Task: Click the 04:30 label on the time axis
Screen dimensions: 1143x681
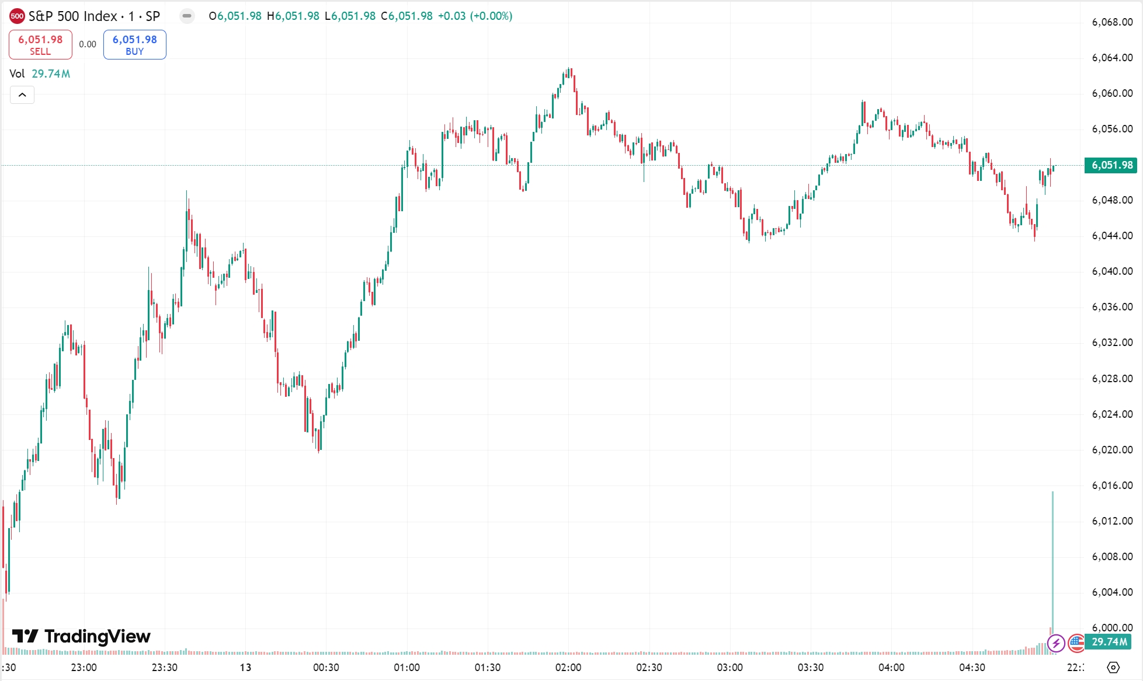Action: [x=972, y=668]
